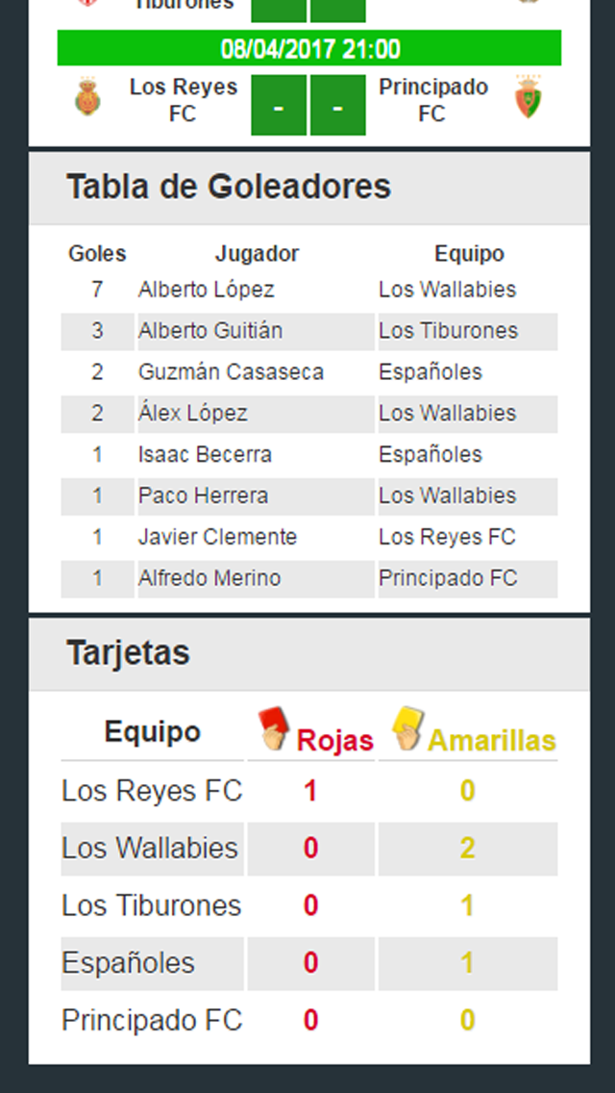This screenshot has width=615, height=1093.
Task: Click Los Tiburones team in cards table
Action: [x=151, y=906]
